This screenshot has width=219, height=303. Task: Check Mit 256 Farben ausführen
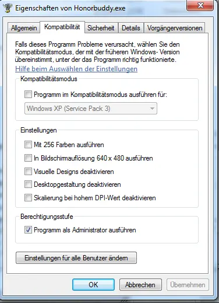(28, 145)
